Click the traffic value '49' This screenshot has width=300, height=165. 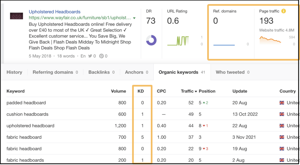191,114
